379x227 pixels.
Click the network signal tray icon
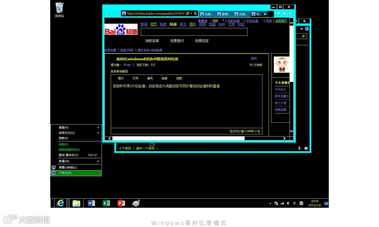(282, 203)
